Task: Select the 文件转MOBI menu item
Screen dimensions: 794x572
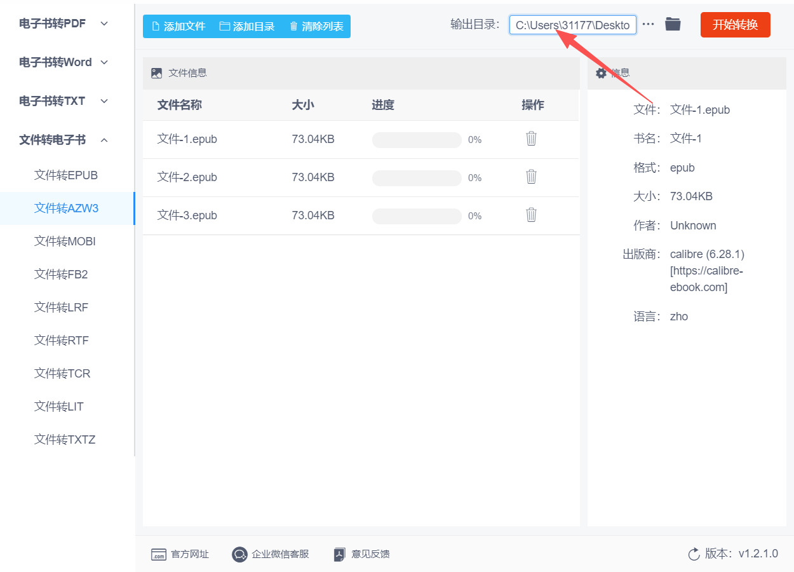Action: click(x=65, y=242)
